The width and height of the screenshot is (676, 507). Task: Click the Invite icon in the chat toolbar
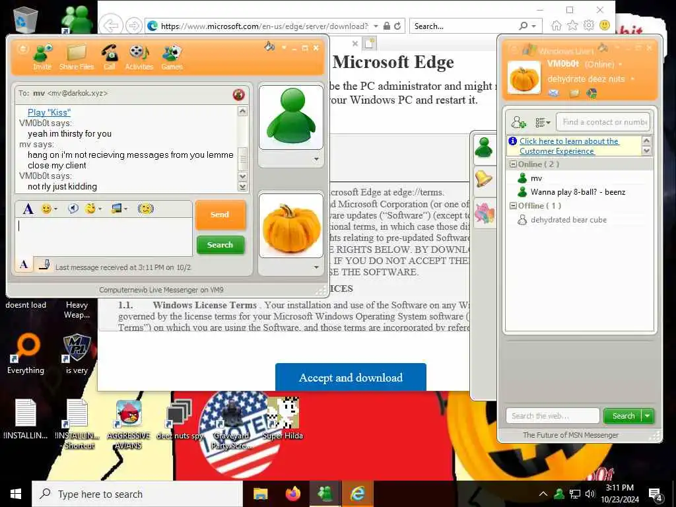tap(42, 57)
